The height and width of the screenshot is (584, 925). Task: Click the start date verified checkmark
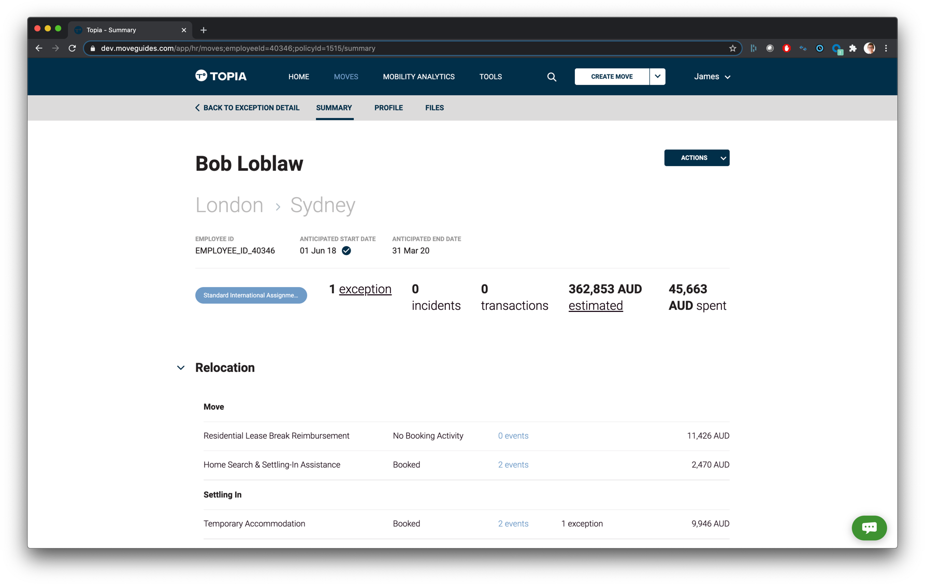coord(346,251)
